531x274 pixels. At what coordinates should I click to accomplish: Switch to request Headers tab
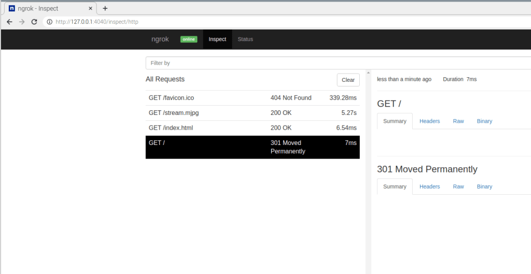pos(429,121)
